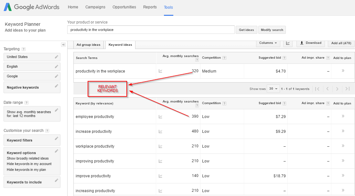Click trend icon for employee productivity
This screenshot has height=196, width=355.
(x=161, y=117)
